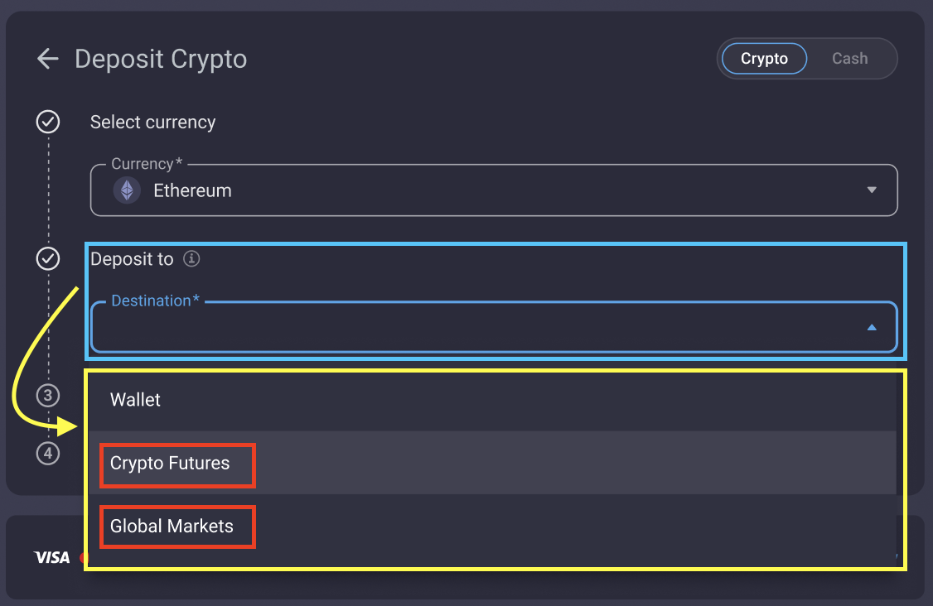The width and height of the screenshot is (933, 606).
Task: Click the VISA logo
Action: [x=52, y=557]
